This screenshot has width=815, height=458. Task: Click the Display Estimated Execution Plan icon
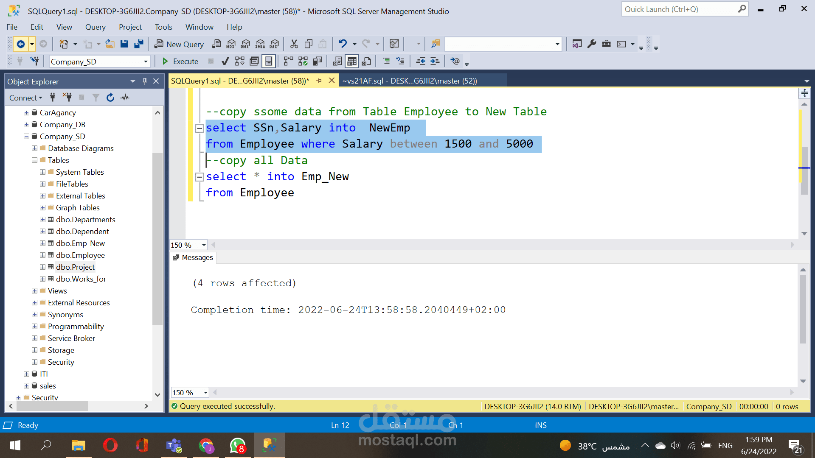(x=240, y=61)
